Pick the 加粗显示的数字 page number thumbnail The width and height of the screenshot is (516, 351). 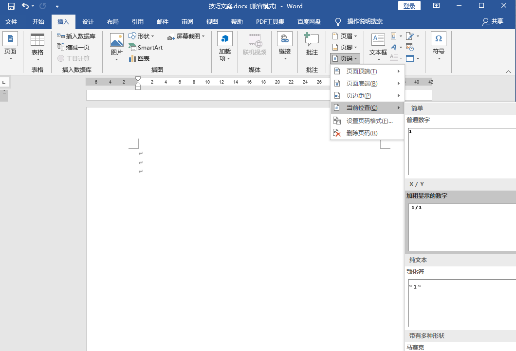click(x=460, y=226)
